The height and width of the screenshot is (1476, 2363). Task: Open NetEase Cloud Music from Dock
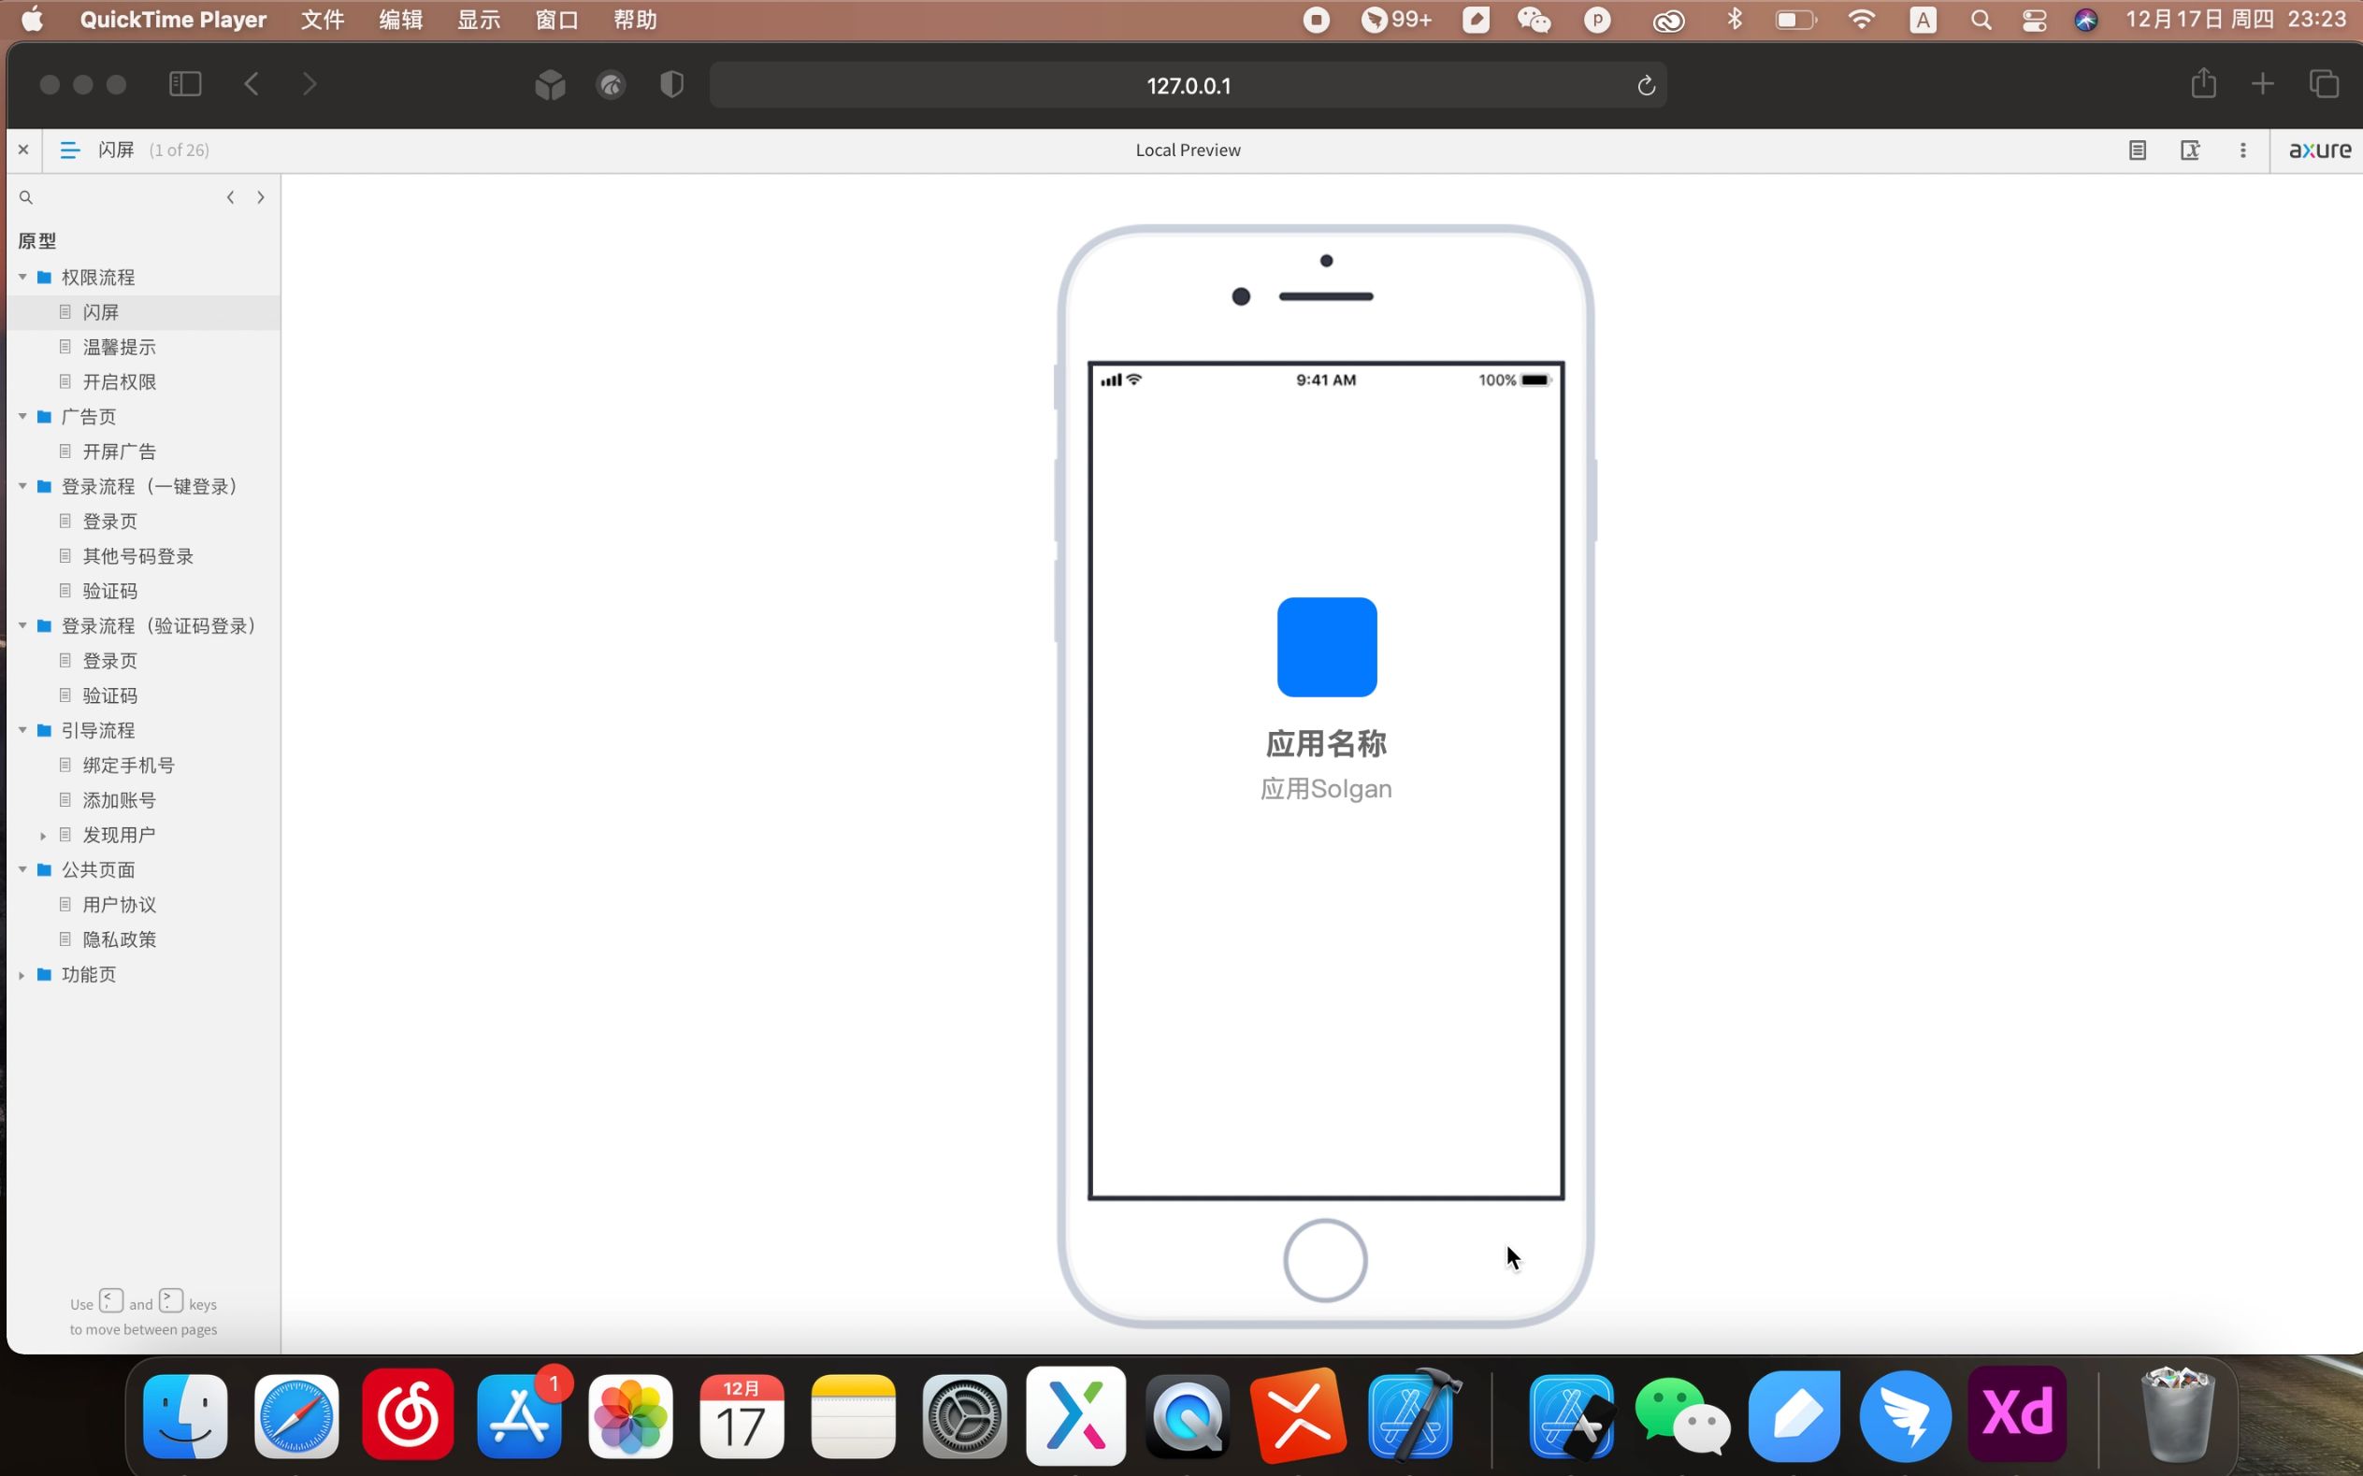coord(408,1416)
